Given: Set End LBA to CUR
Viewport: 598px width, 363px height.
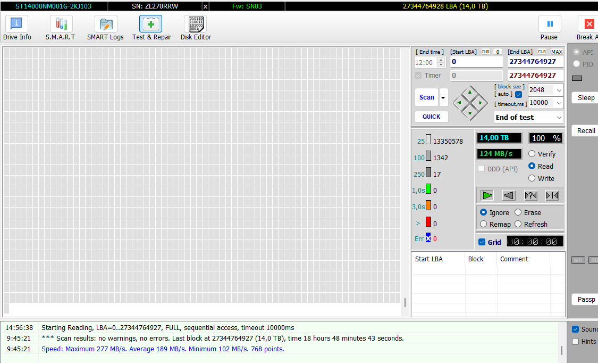Looking at the screenshot, I should 542,52.
